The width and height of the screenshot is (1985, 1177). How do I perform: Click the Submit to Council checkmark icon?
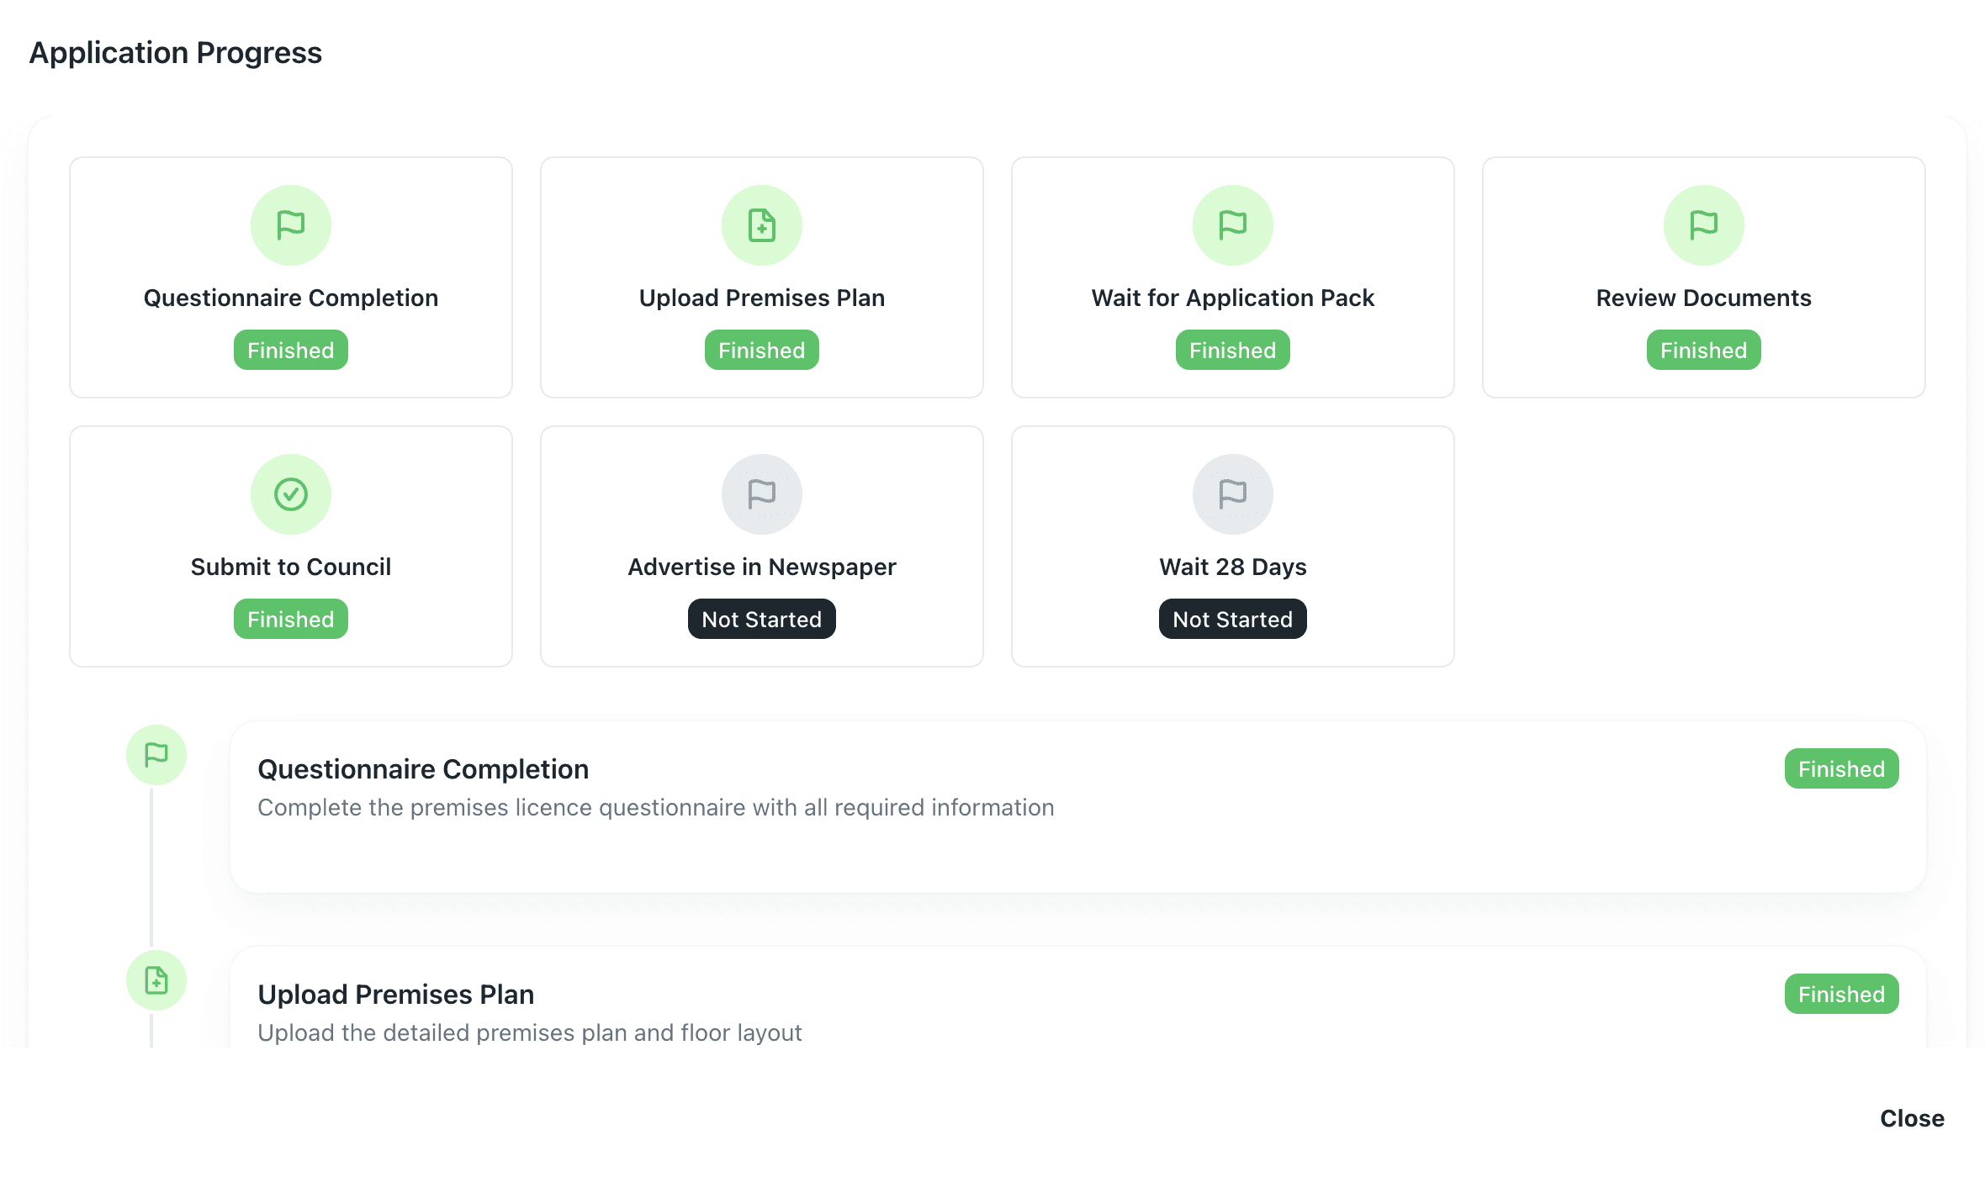tap(291, 494)
